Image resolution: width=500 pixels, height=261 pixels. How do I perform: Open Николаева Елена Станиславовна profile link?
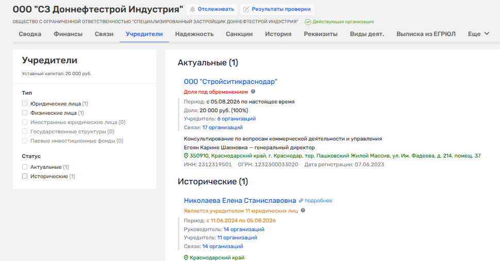[240, 201]
